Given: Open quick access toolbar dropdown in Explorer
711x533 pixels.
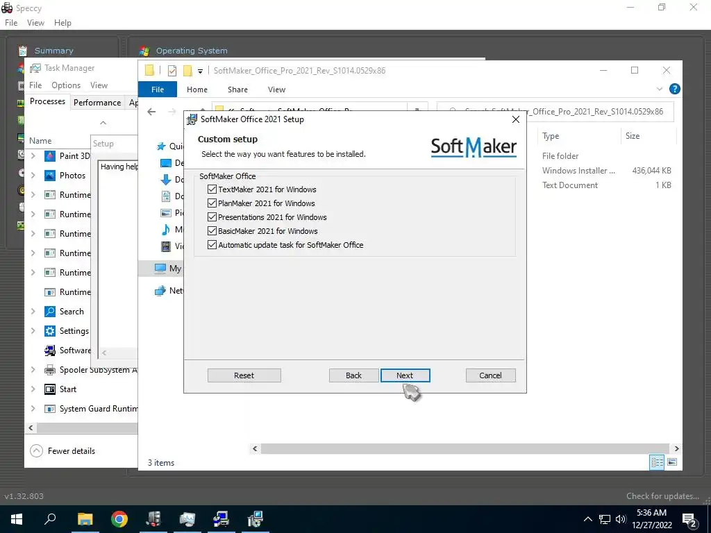Looking at the screenshot, I should pos(200,71).
